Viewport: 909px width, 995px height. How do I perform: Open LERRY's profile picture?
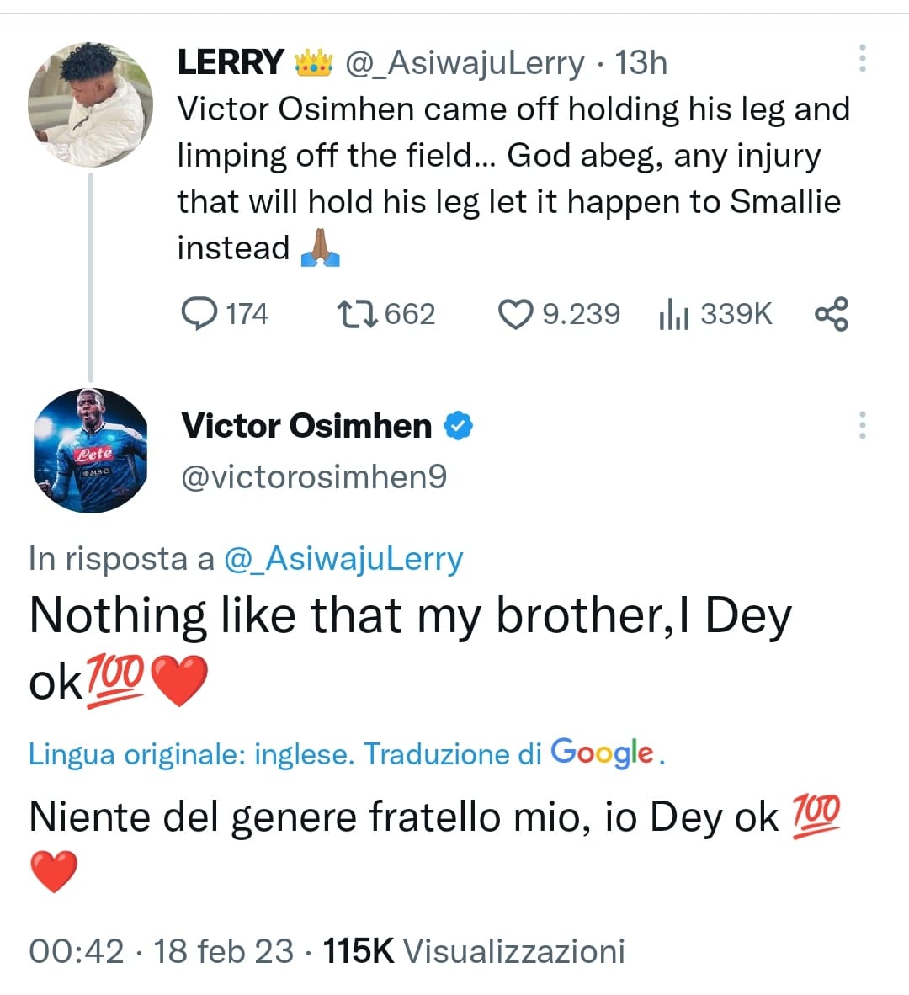coord(90,104)
